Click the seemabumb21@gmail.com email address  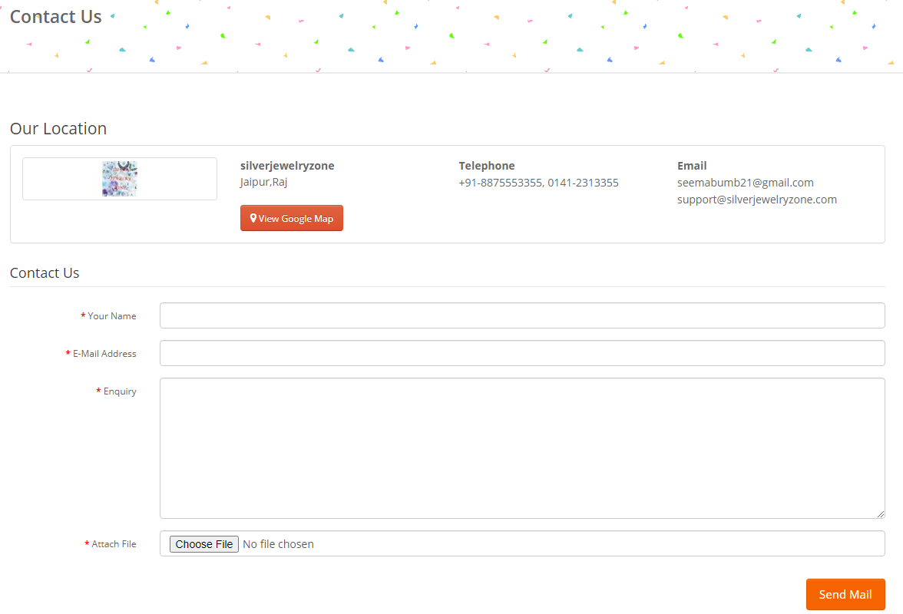745,183
